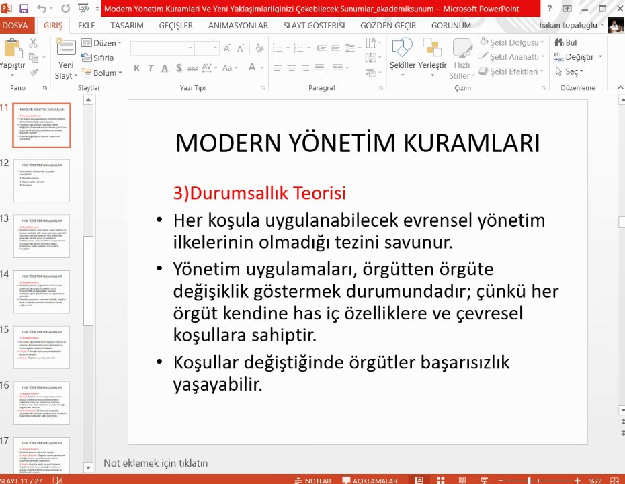Image resolution: width=625 pixels, height=484 pixels.
Task: Toggle Normal view in status bar
Action: tap(419, 480)
